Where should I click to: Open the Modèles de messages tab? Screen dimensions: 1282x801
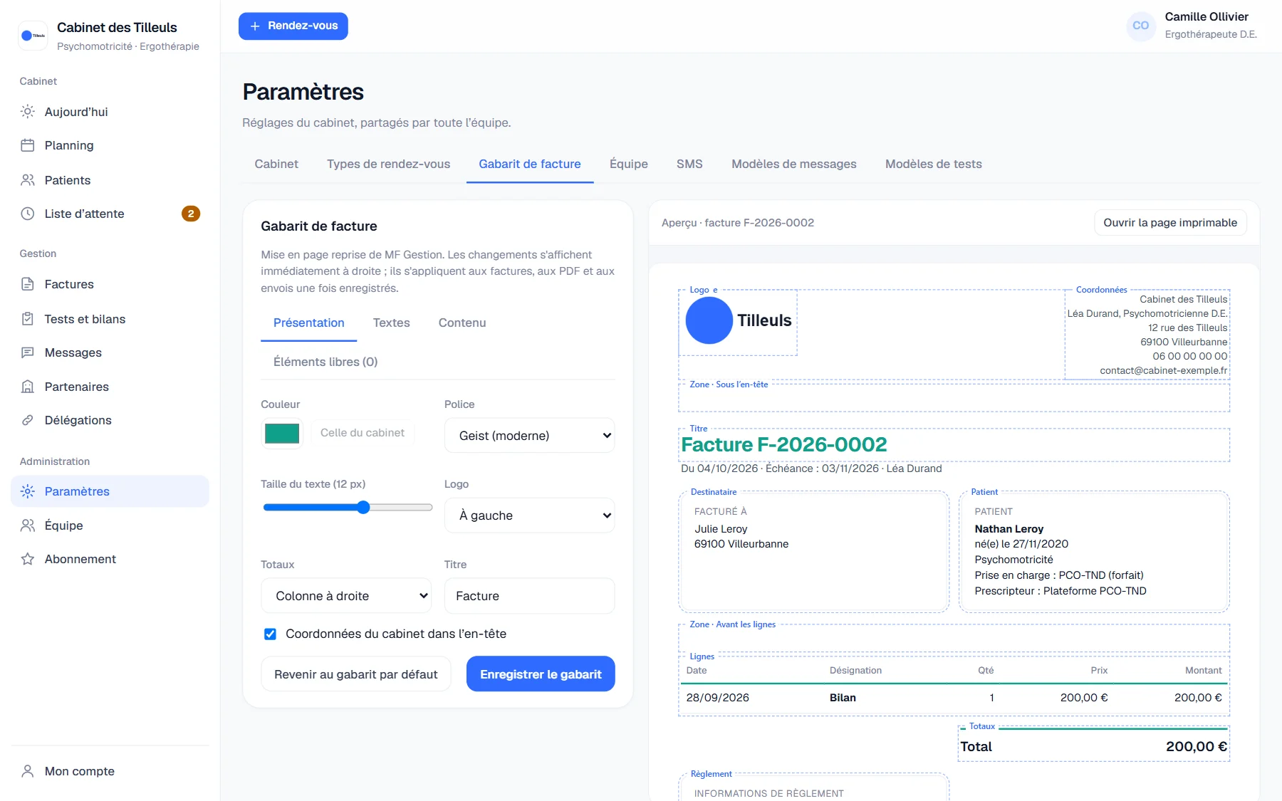click(794, 164)
